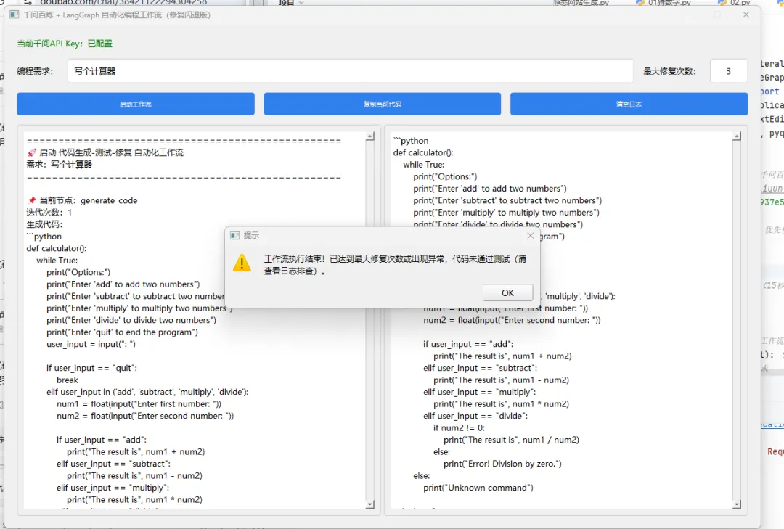Click the down arrow of the right code scrollbar
Image resolution: width=784 pixels, height=529 pixels.
737,504
